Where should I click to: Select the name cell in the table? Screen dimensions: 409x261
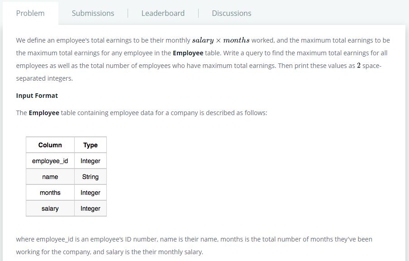(x=50, y=177)
